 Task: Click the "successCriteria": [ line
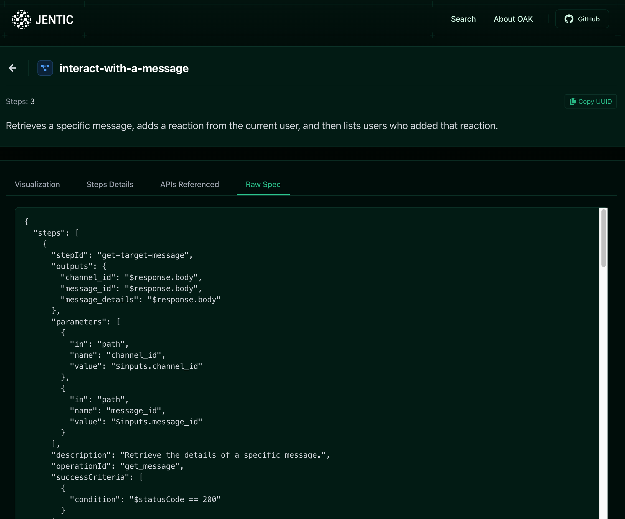click(97, 477)
